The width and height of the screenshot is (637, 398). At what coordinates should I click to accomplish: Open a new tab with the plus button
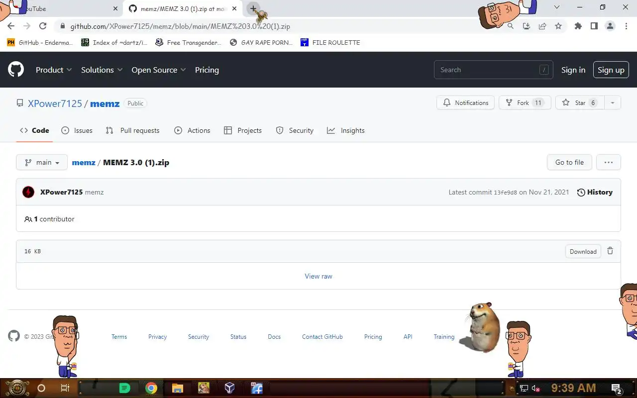pyautogui.click(x=253, y=8)
